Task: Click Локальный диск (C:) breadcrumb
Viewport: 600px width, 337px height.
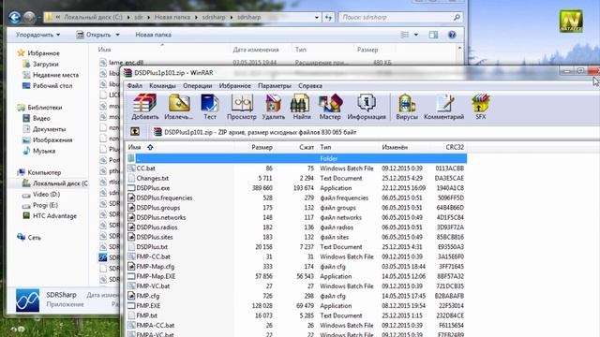Action: click(x=94, y=17)
